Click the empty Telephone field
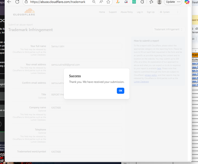Viewport: 198px width, 164px height. point(86,130)
